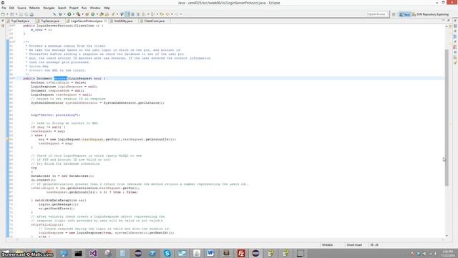
Task: Collapse the Javadoc comment fold marker
Action: click(x=14, y=42)
